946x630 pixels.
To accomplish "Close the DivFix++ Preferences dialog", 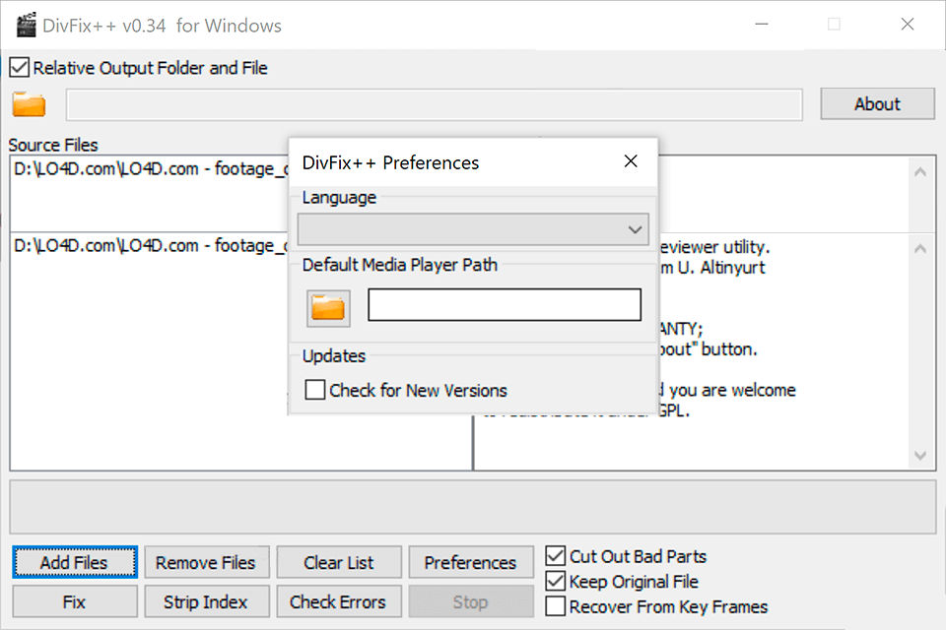I will point(631,161).
